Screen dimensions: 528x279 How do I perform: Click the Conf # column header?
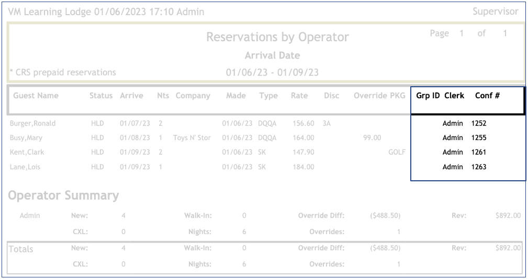click(x=487, y=96)
